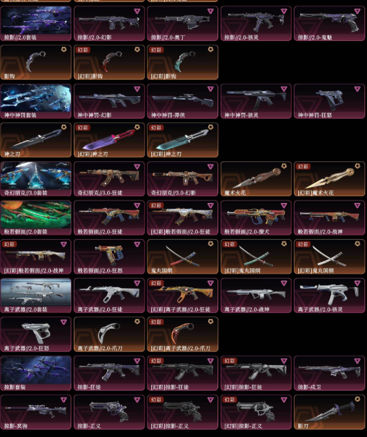
Task: Select the 掠影//2.0-奥丁 weapon skin card
Action: 182,24
